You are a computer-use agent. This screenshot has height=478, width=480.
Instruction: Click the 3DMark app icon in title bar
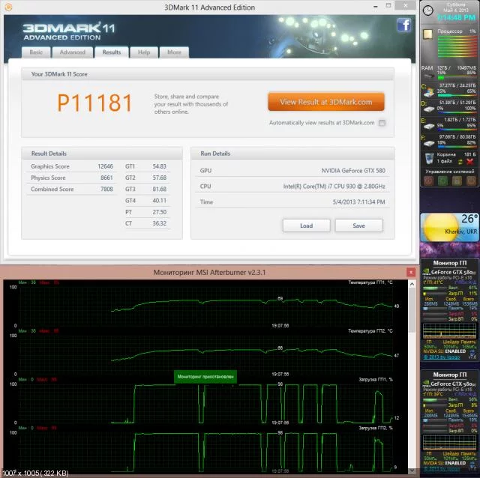(x=8, y=7)
